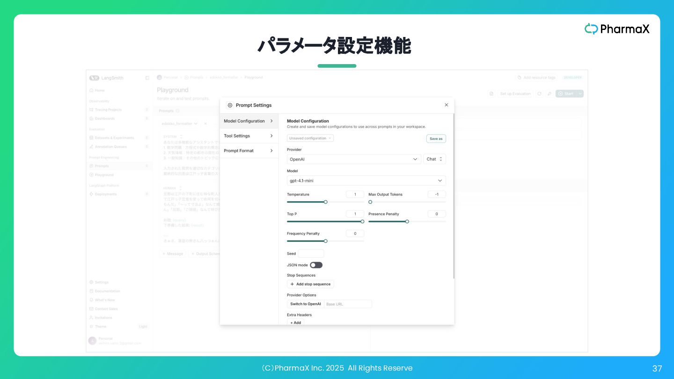Open the Prompt Format section
This screenshot has height=379, width=674.
tap(249, 151)
